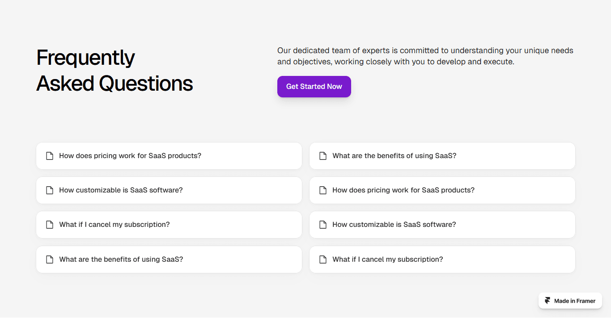The width and height of the screenshot is (611, 318).
Task: Click document icon beside left-column SaaS benefits question
Action: pyautogui.click(x=50, y=259)
